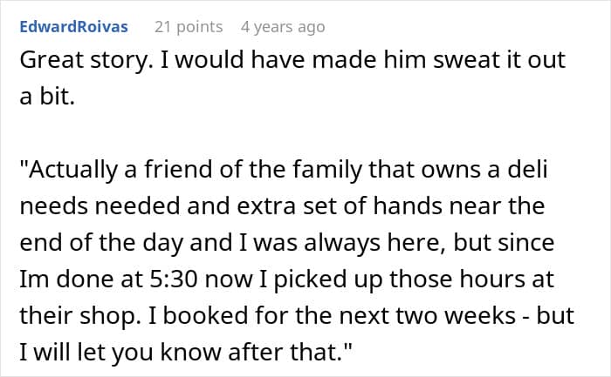Click the 'Great story.' sentence
Image resolution: width=611 pixels, height=377 pixels.
86,60
